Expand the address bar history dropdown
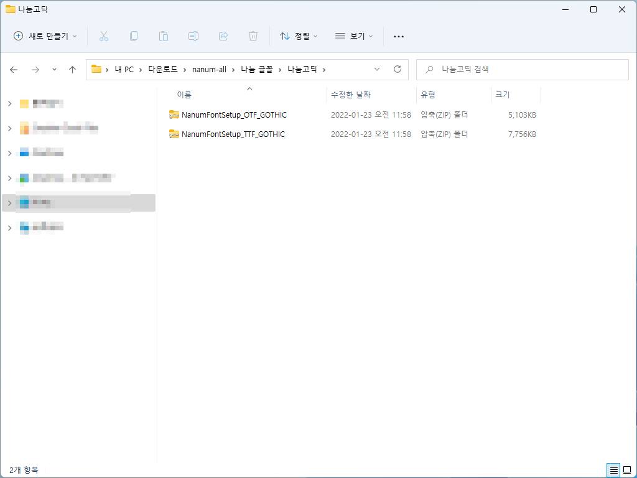Screen dimensions: 637x478 (377, 69)
